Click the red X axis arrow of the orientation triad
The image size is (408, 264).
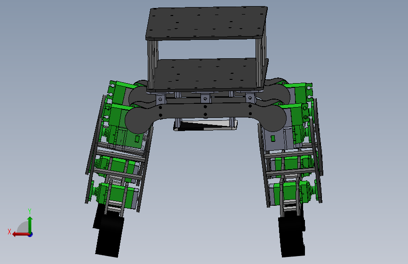click(20, 234)
